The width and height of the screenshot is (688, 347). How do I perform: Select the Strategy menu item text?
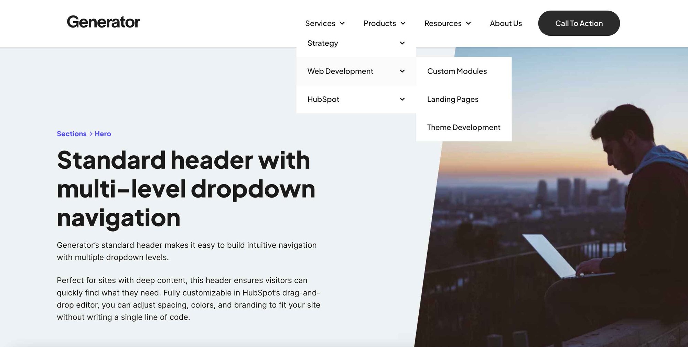323,43
